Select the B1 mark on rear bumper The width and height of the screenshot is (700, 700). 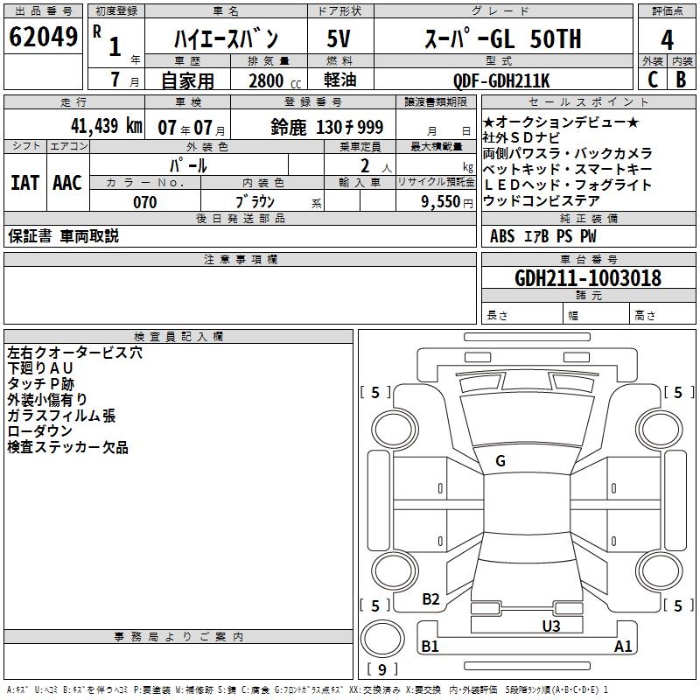pos(430,646)
